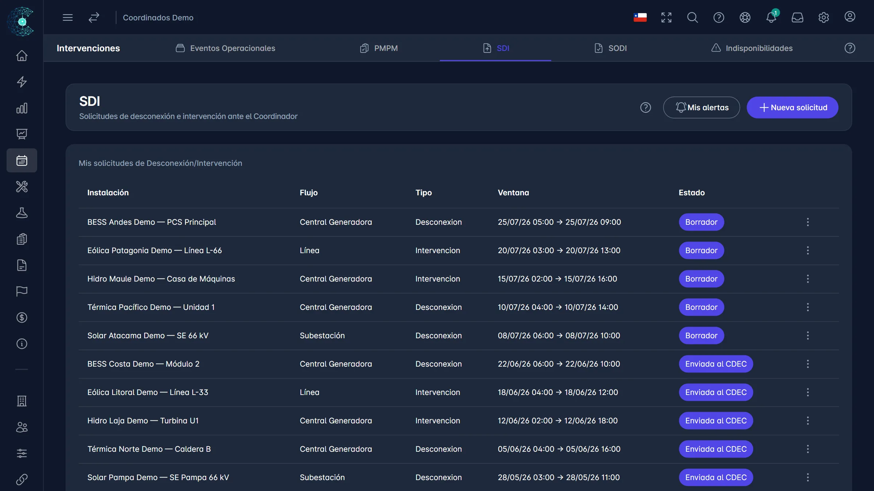The height and width of the screenshot is (491, 874).
Task: Open the home icon in sidebar
Action: (22, 56)
